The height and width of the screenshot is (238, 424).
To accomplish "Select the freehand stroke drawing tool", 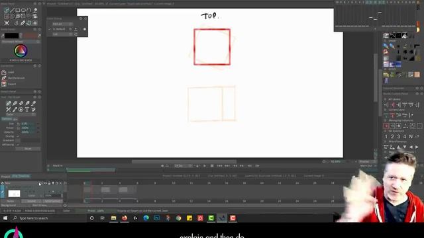I will pos(7,11).
